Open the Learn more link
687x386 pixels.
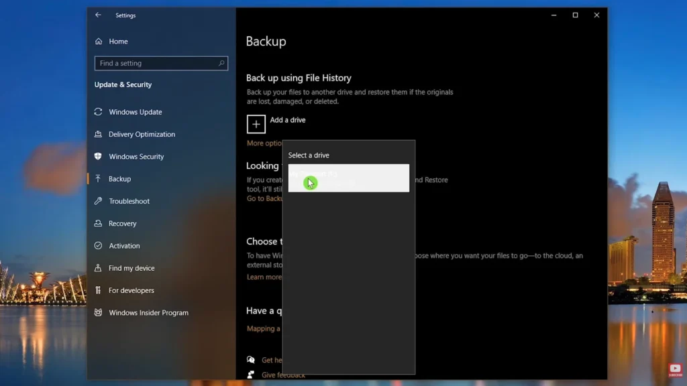coord(264,277)
